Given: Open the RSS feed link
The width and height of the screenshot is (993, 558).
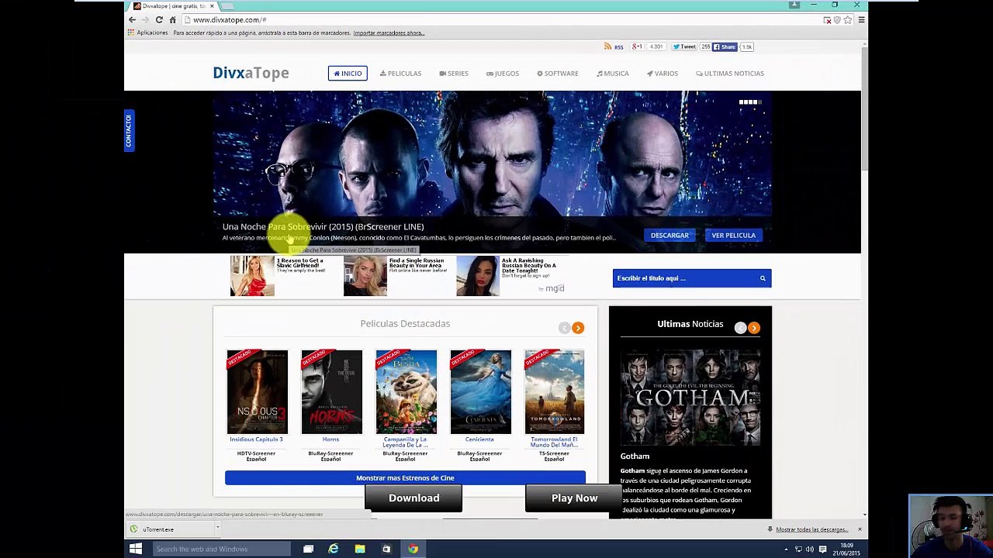Looking at the screenshot, I should (614, 46).
